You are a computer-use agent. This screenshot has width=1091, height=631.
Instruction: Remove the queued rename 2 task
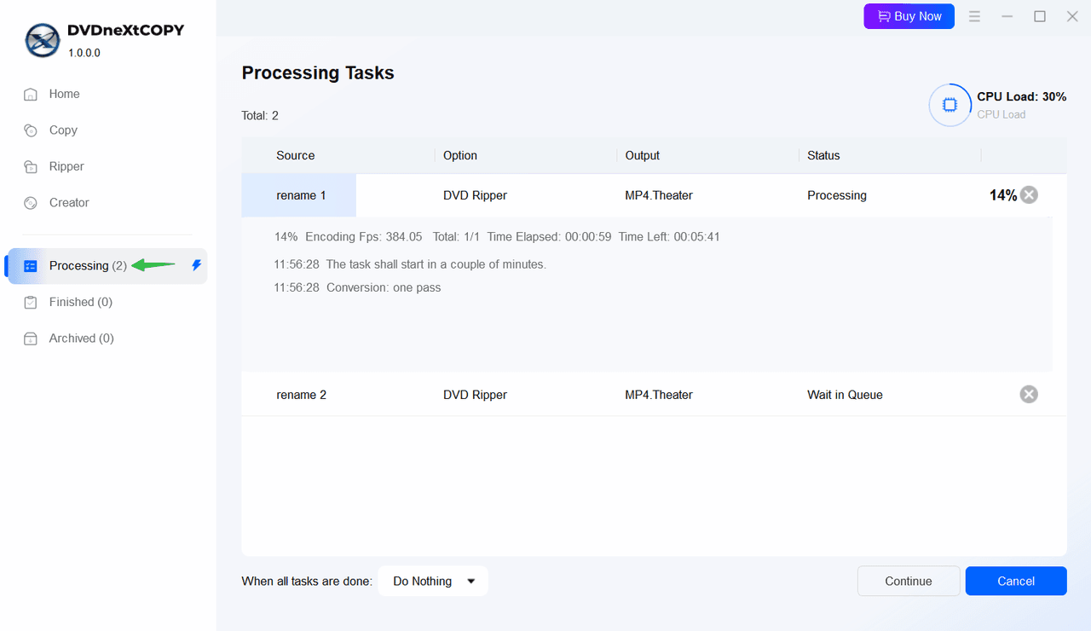(1029, 394)
